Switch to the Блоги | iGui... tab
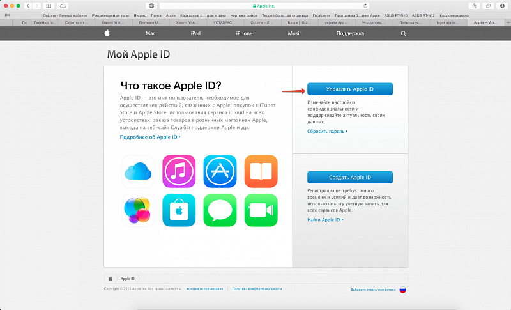The height and width of the screenshot is (310, 511). (x=299, y=22)
